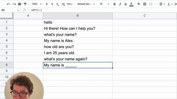Image resolution: width=177 pixels, height=99 pixels.
Task: Open the 150% zoom dropdown
Action: click(37, 4)
